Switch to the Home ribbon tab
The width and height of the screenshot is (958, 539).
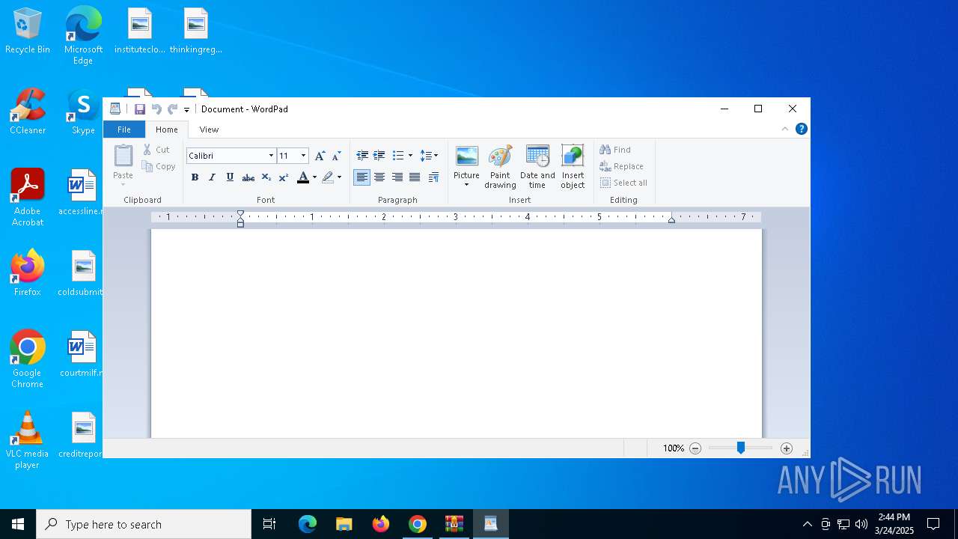click(167, 130)
